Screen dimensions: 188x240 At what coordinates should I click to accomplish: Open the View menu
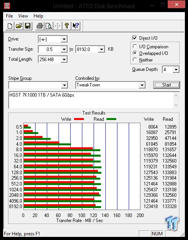point(23,16)
